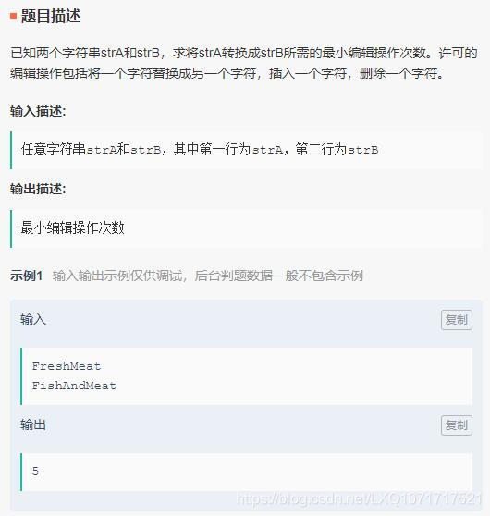Click the green bar beside the sample input
The image size is (490, 516).
tap(21, 375)
